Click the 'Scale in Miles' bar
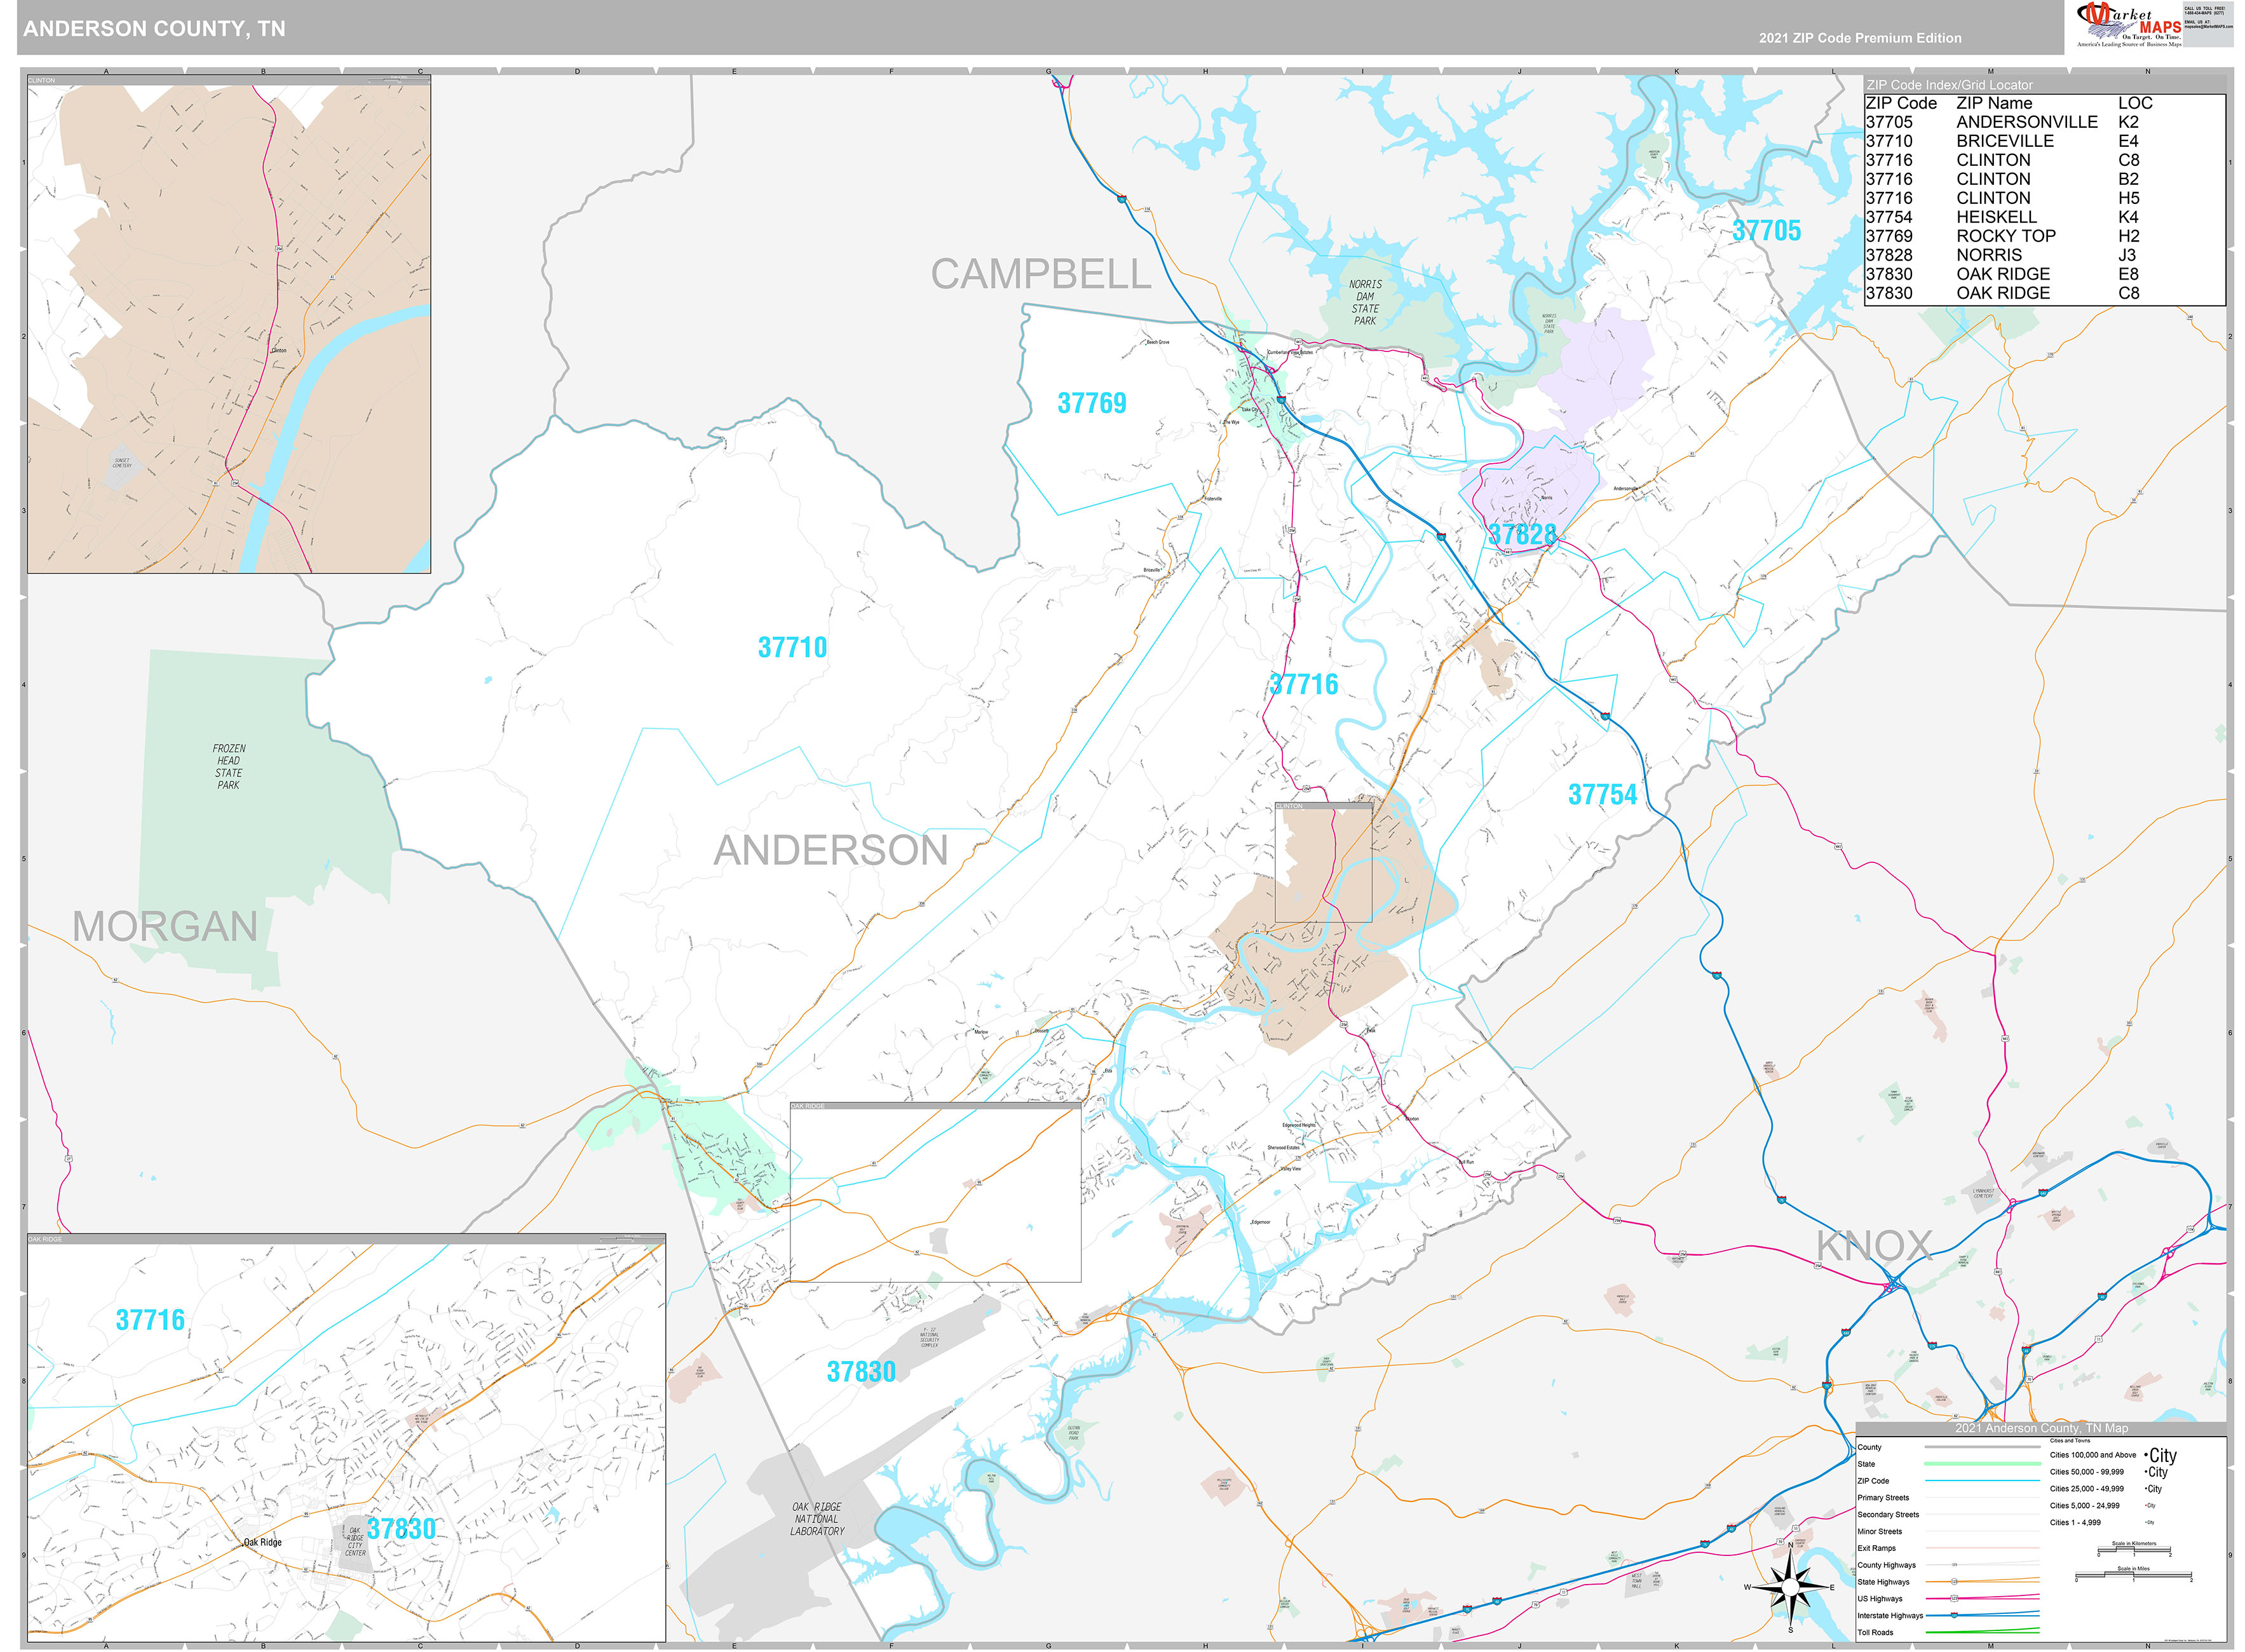The image size is (2245, 1652). [x=2134, y=1574]
